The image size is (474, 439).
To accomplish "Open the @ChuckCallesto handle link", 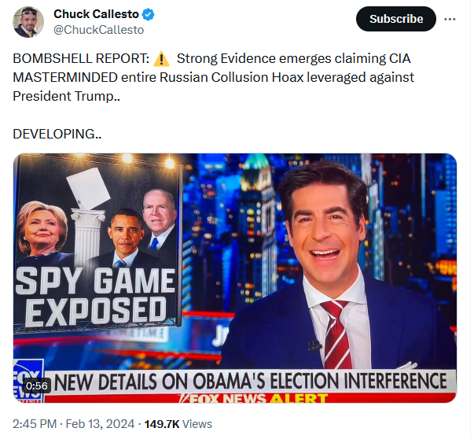I will pyautogui.click(x=98, y=30).
